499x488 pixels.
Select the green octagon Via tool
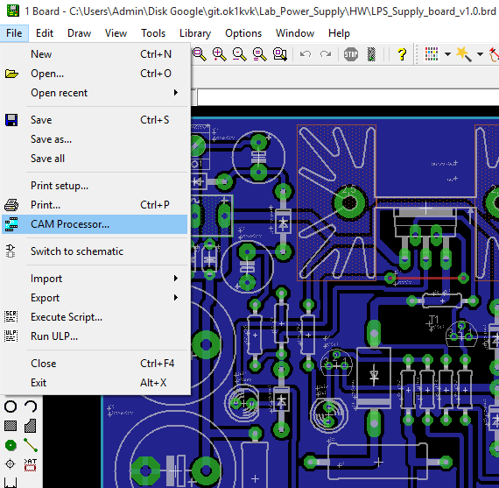pyautogui.click(x=11, y=445)
